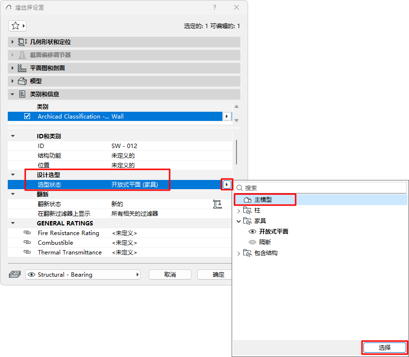This screenshot has width=409, height=357.
Task: Click the Thermal Transmittance <未定义> value
Action: tap(125, 253)
